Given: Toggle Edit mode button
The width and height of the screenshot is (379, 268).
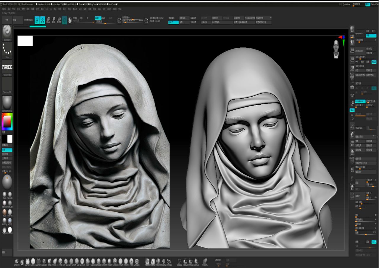Looking at the screenshot, I should [37, 20].
